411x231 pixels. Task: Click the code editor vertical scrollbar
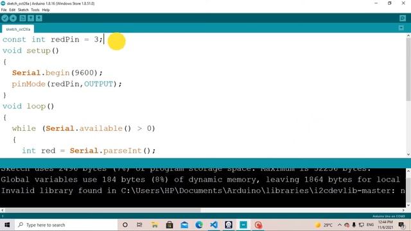pyautogui.click(x=408, y=69)
